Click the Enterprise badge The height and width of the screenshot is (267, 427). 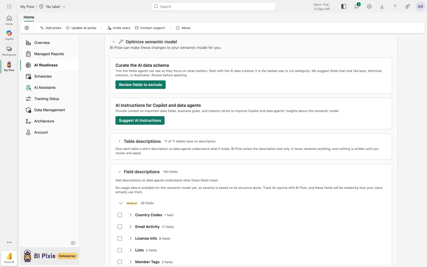pos(67,256)
